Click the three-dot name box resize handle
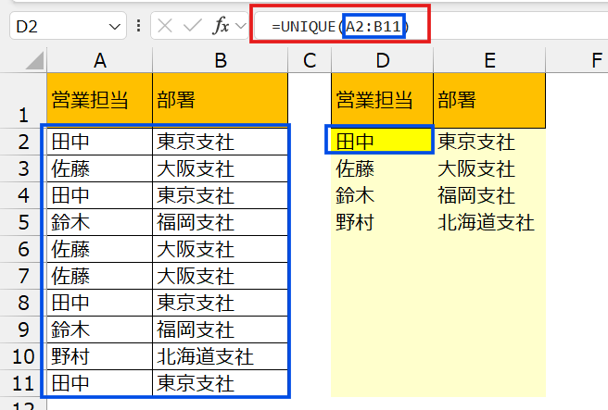The image size is (608, 410). click(x=138, y=26)
